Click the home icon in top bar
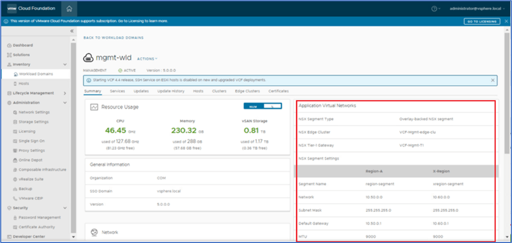 click(69, 9)
